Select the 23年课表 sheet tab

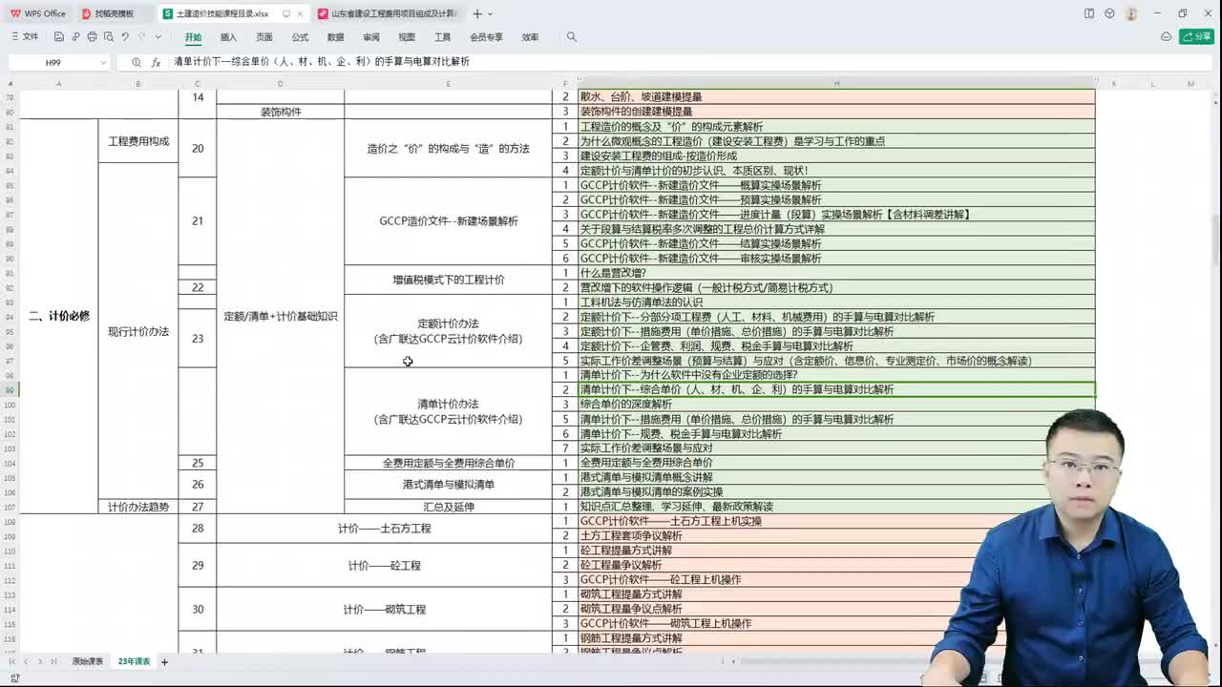click(x=134, y=661)
